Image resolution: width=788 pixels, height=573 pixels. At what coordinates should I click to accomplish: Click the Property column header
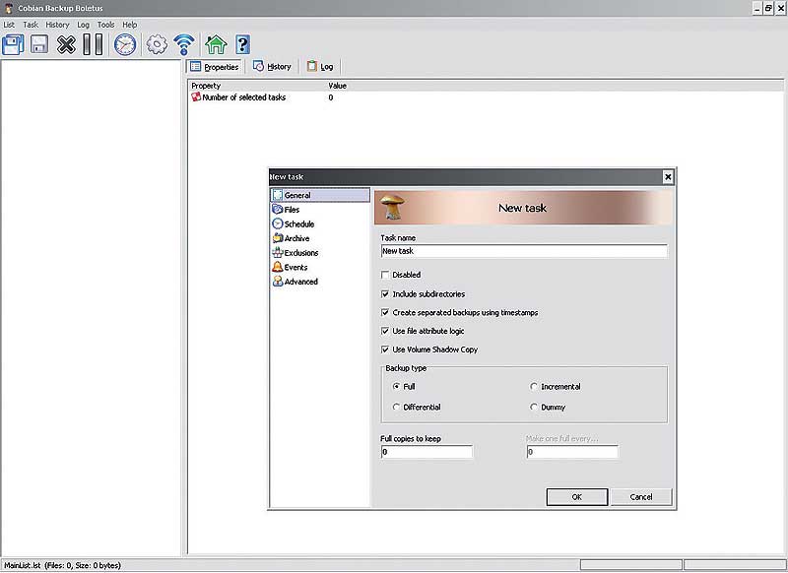coord(206,86)
